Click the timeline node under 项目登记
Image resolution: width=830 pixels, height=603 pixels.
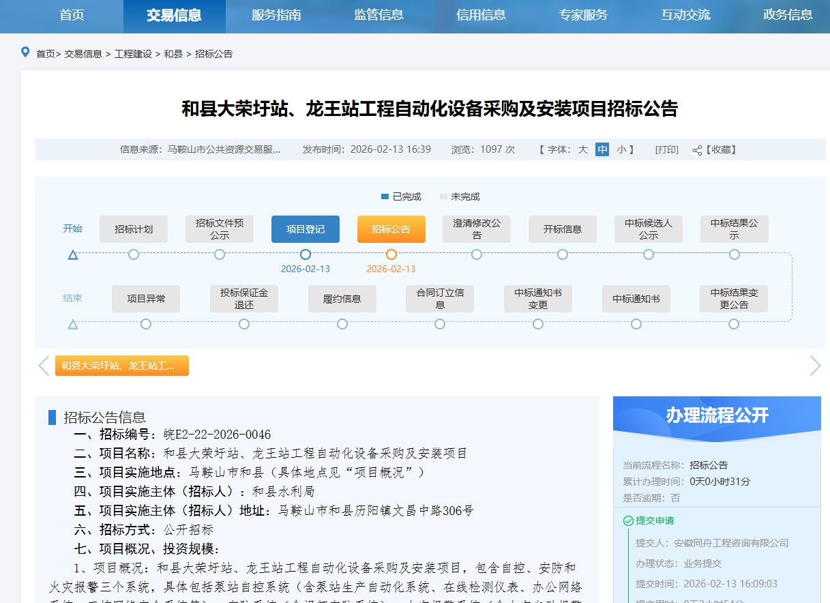(x=306, y=254)
